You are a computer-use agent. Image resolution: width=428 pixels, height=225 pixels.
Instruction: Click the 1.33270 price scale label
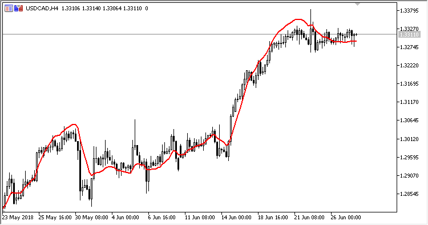point(409,29)
